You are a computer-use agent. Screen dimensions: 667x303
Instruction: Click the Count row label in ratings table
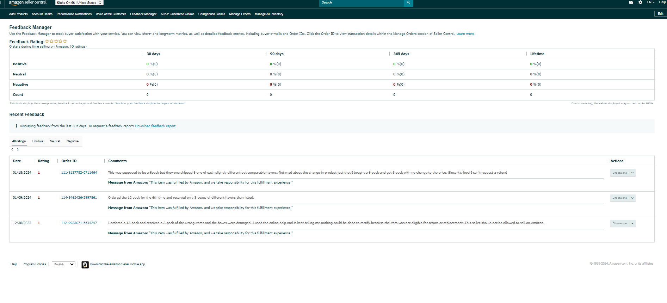pos(18,95)
